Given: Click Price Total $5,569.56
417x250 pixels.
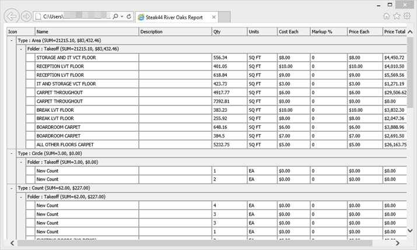Looking at the screenshot, I should [394, 75].
